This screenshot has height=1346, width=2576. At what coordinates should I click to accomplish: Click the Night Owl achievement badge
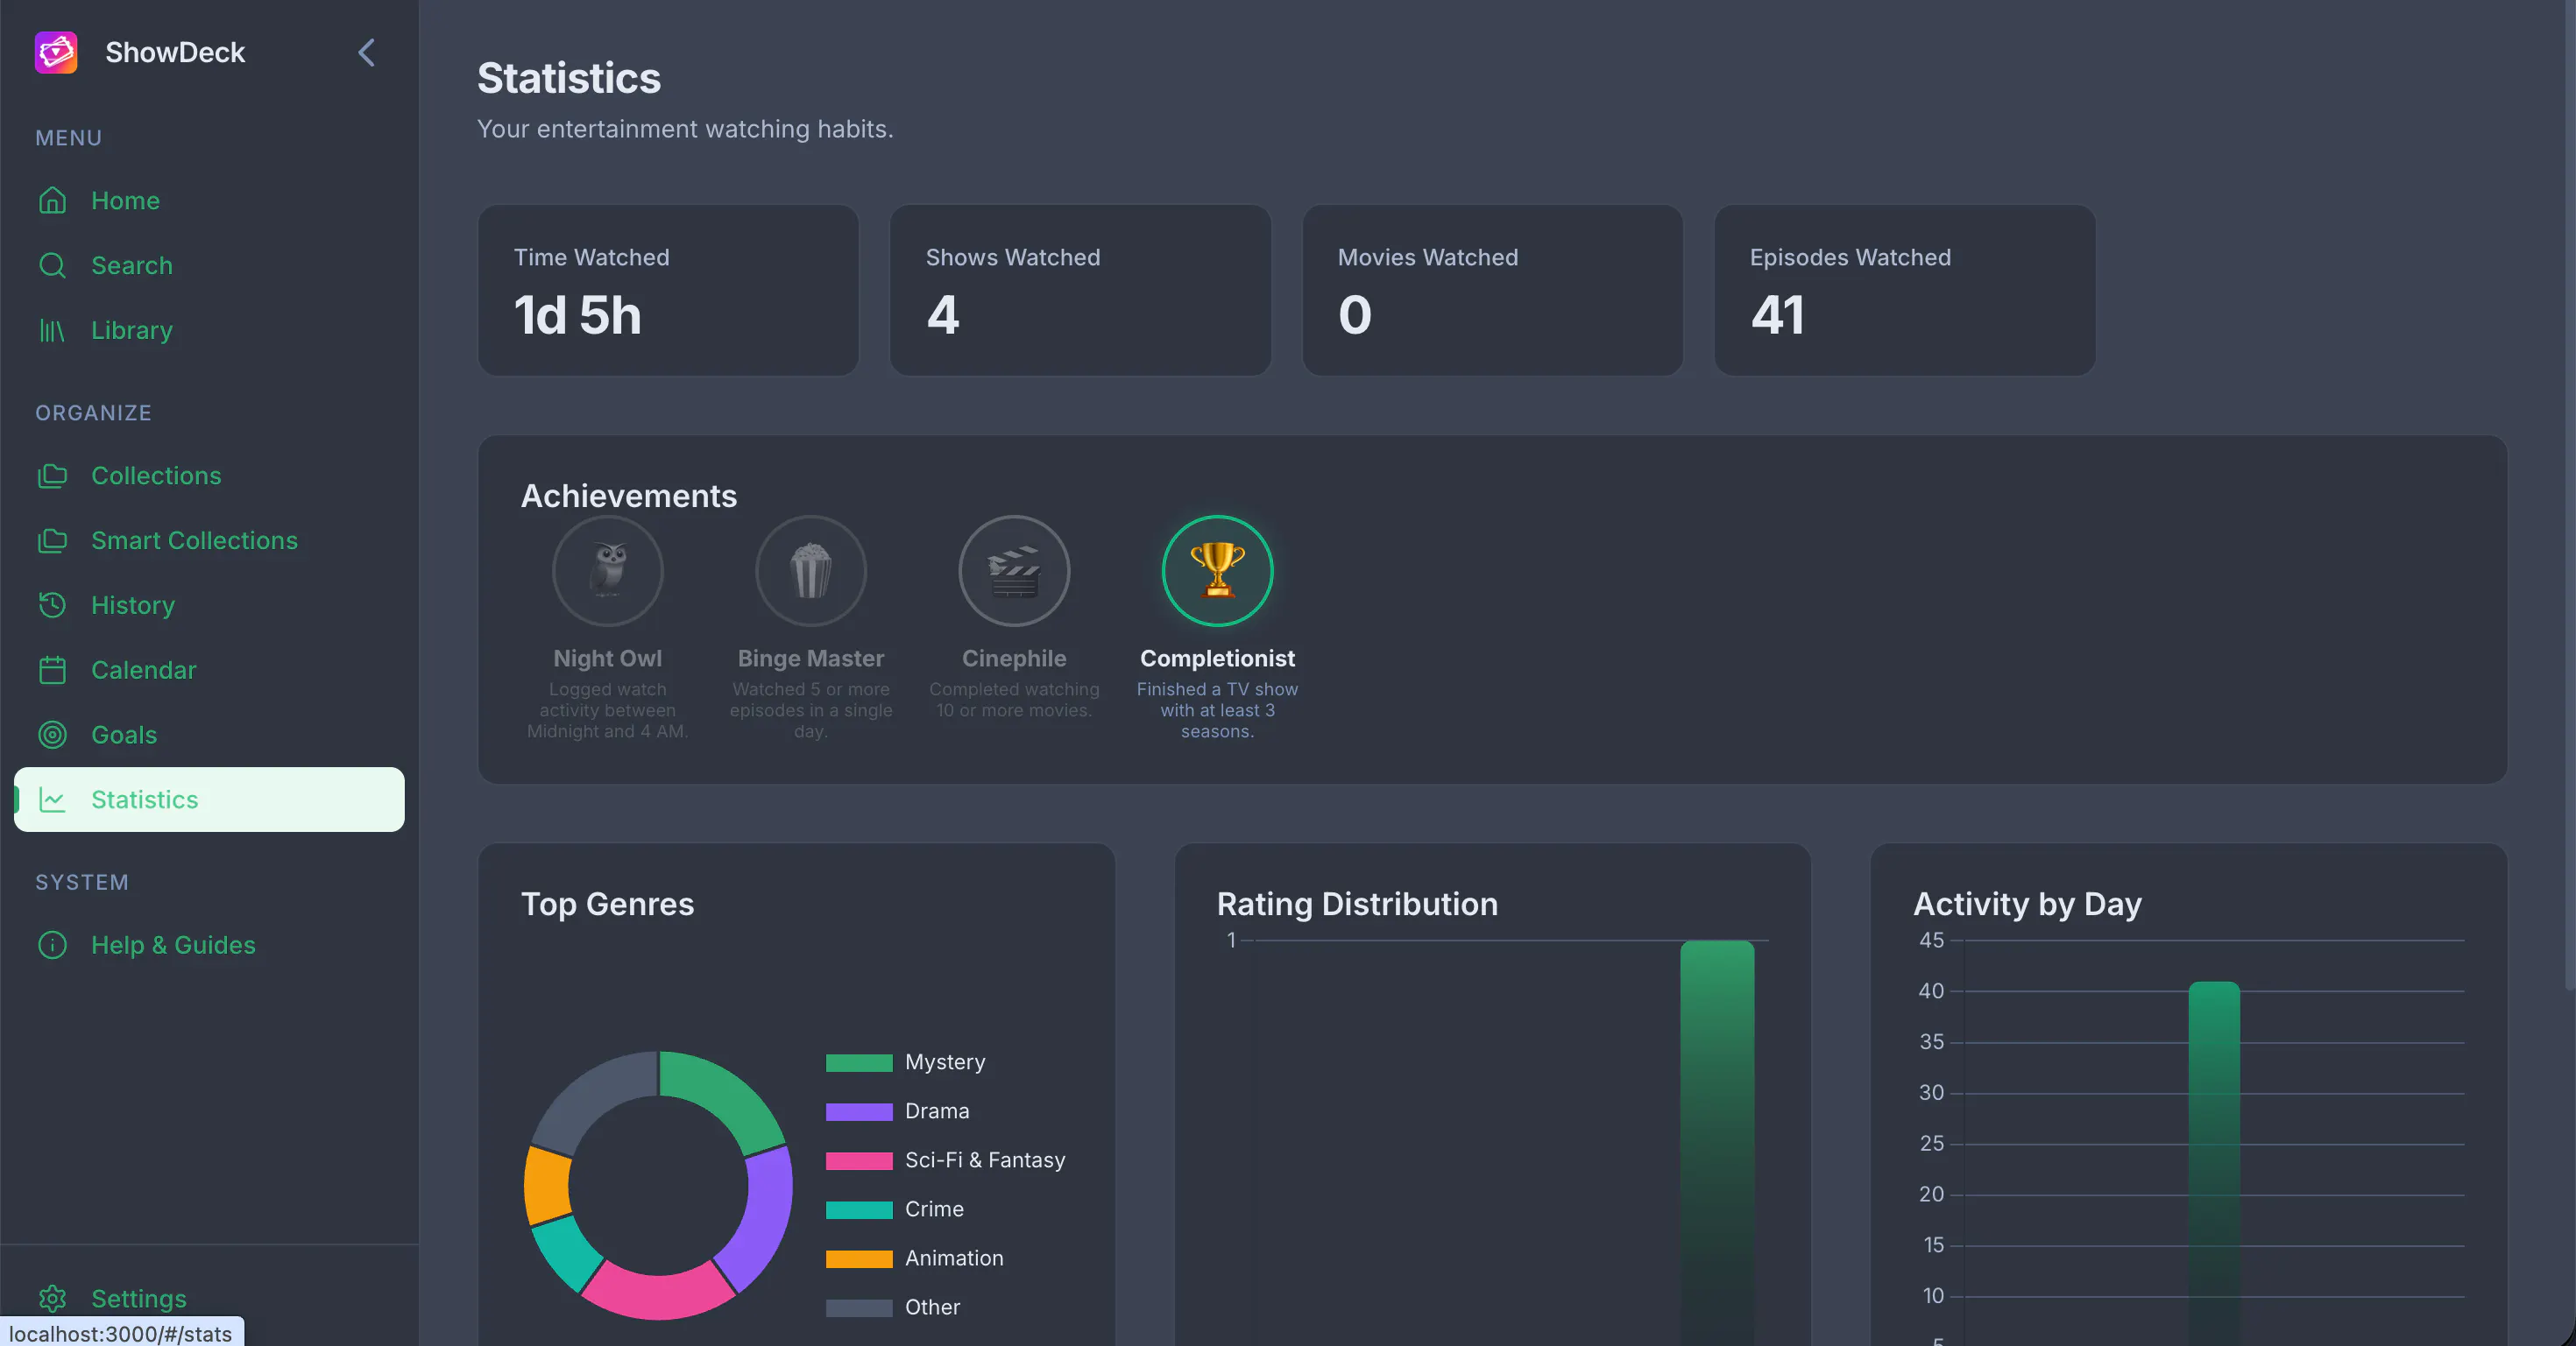point(608,571)
